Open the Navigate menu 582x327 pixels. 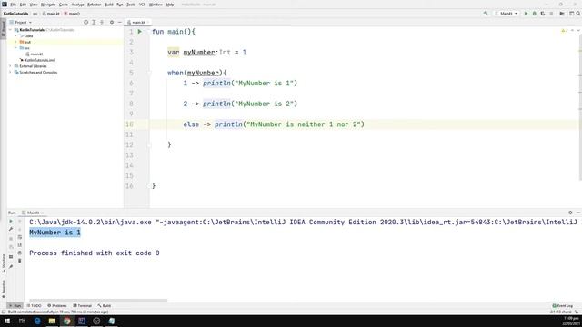pos(48,5)
